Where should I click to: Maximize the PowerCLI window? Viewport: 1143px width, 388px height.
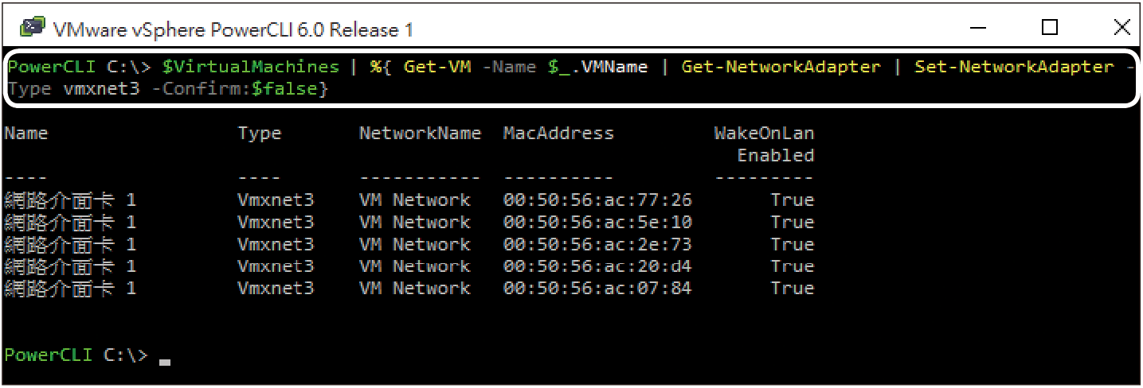(x=1050, y=28)
